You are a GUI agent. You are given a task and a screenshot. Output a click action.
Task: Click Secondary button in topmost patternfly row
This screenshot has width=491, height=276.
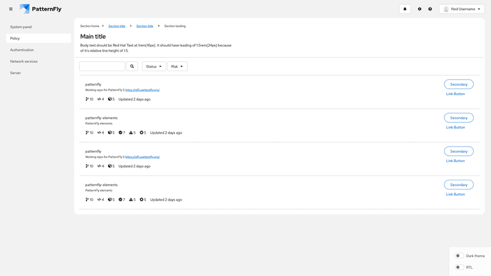click(x=458, y=85)
